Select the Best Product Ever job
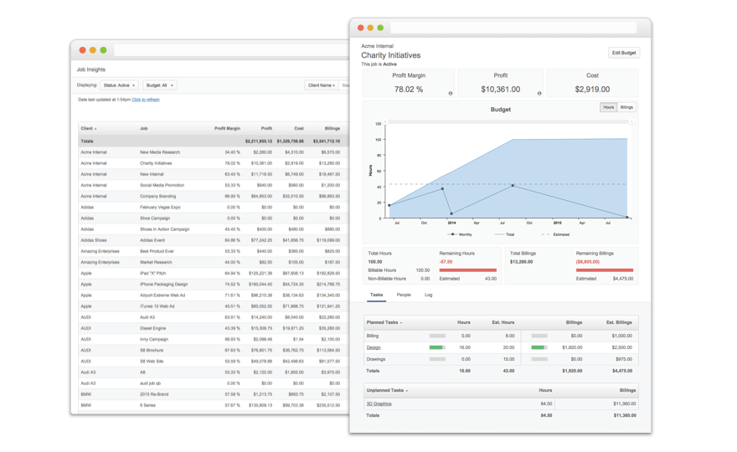 pyautogui.click(x=214, y=251)
